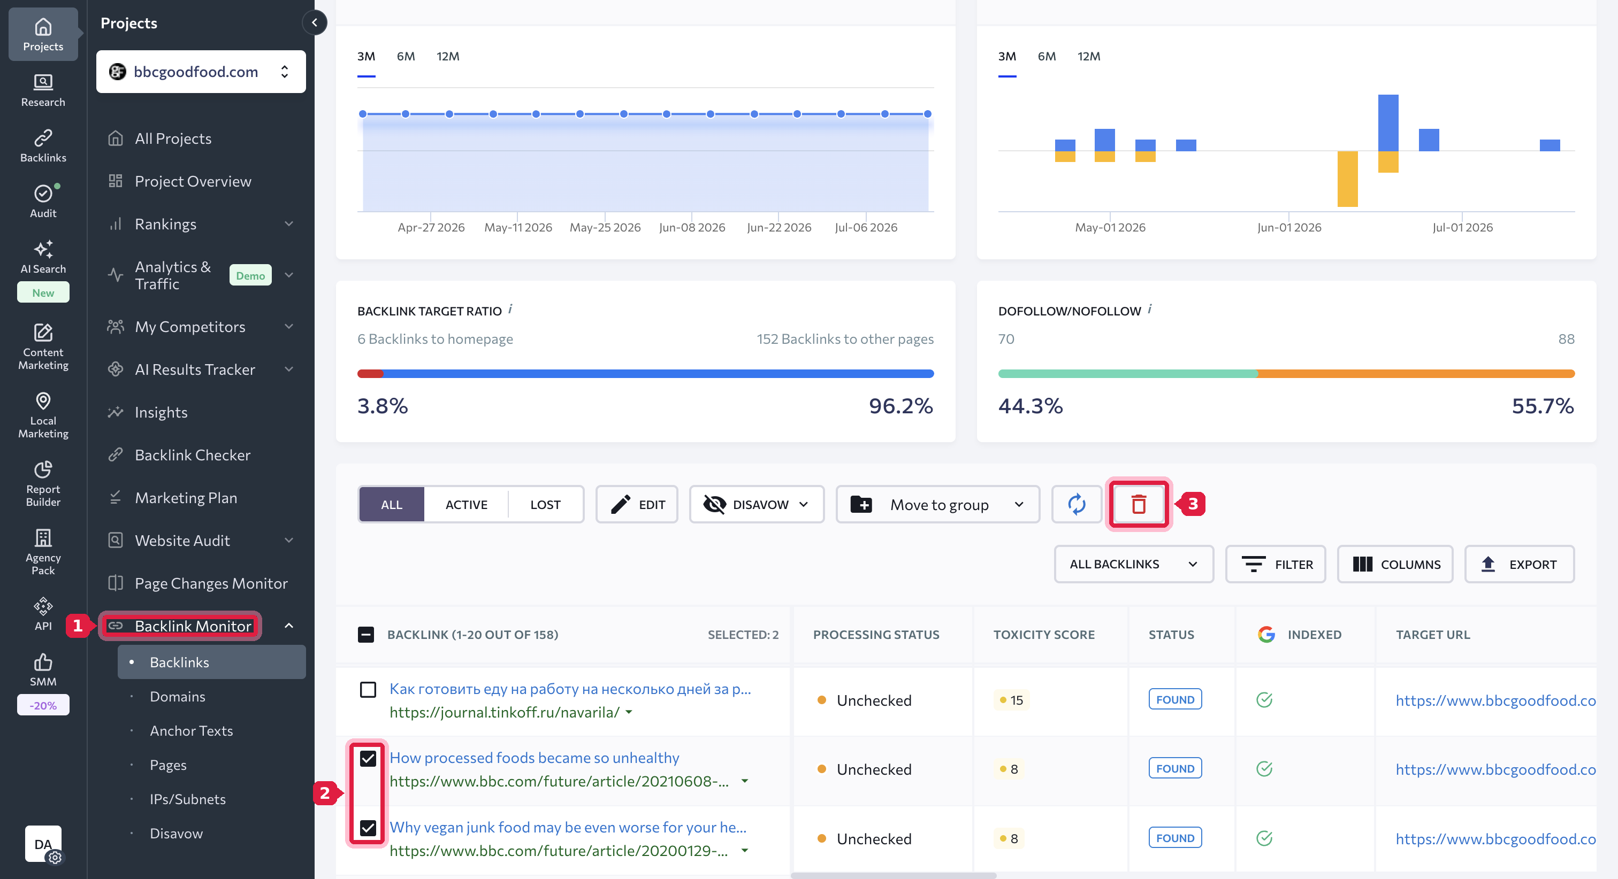Click the FILTER button

(x=1275, y=564)
